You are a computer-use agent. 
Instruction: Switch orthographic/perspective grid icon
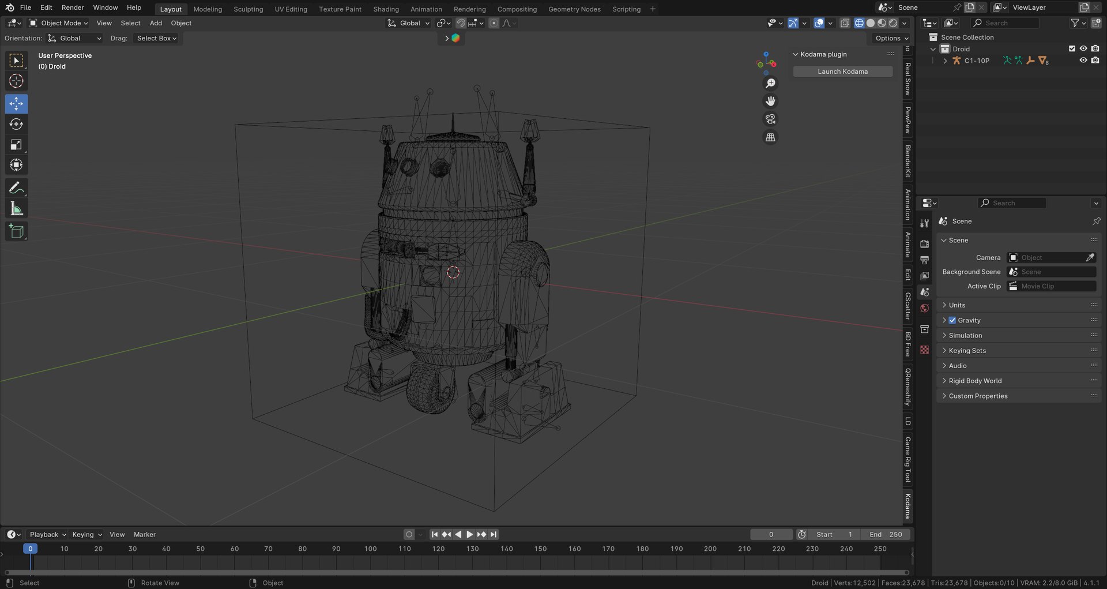(x=770, y=137)
